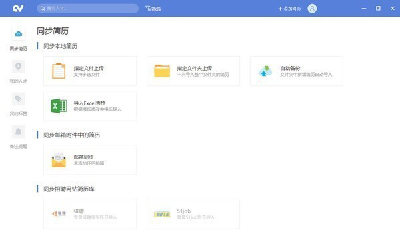
Task: Open the 自动备份 card title
Action: (290, 68)
